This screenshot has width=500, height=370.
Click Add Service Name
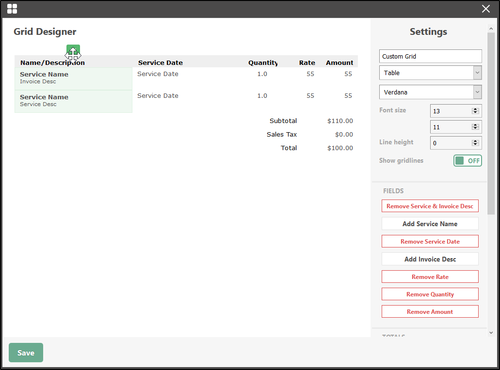(430, 224)
